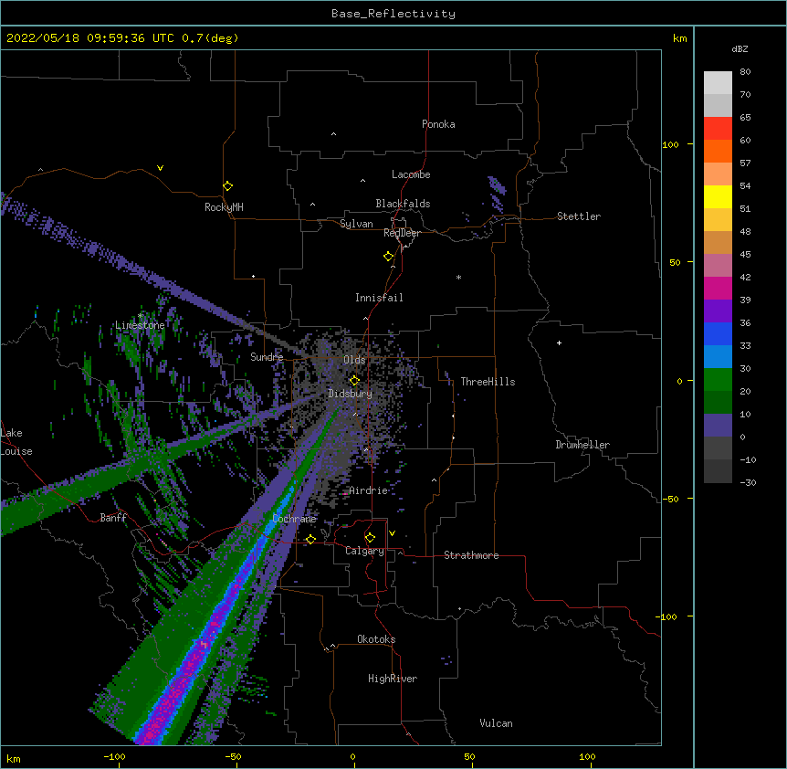787x769 pixels.
Task: Click the Sundre town label
Action: coord(267,357)
